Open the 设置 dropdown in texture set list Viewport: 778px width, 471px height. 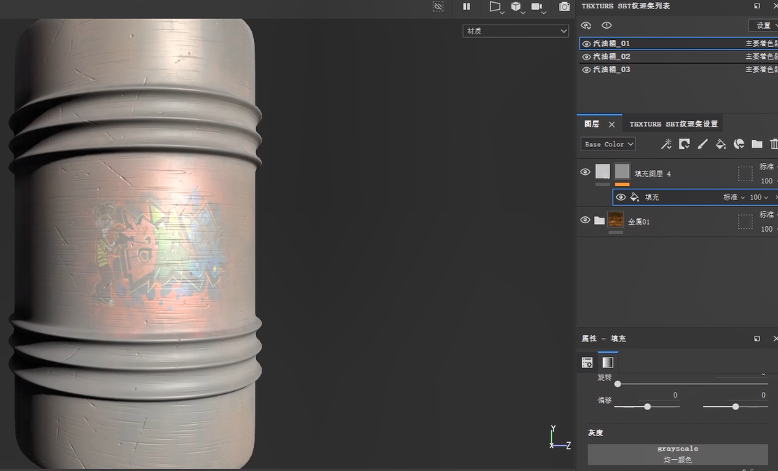[x=763, y=25]
